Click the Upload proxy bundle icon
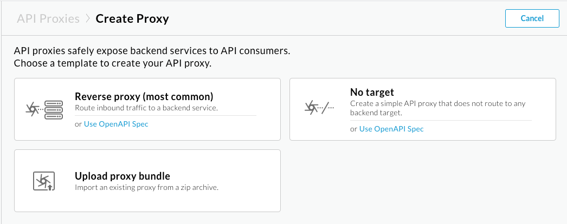The image size is (567, 224). (44, 181)
